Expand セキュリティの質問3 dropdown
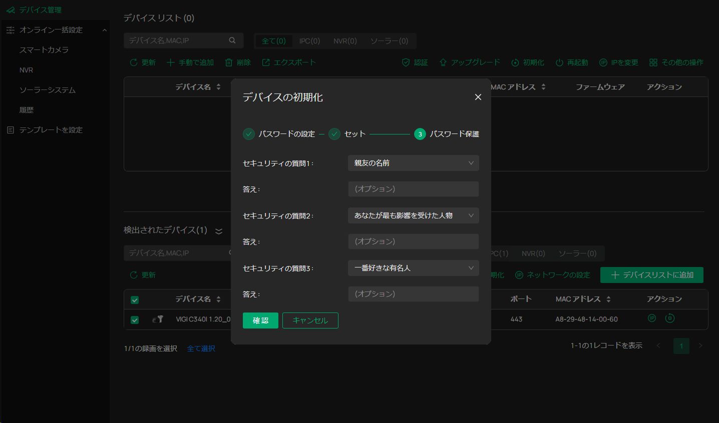The image size is (719, 423). click(413, 268)
